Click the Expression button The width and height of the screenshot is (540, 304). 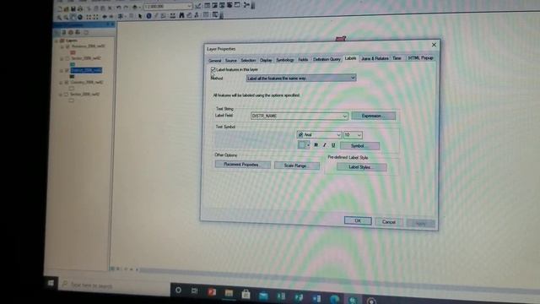pyautogui.click(x=373, y=116)
